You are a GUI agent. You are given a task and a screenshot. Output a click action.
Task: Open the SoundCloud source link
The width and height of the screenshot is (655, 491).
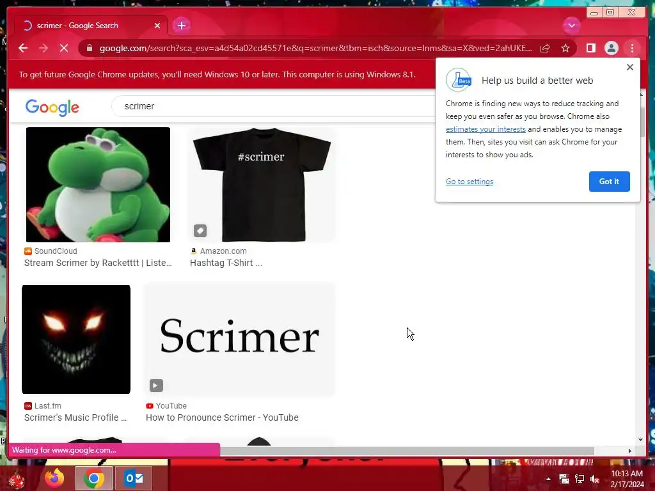(51, 251)
